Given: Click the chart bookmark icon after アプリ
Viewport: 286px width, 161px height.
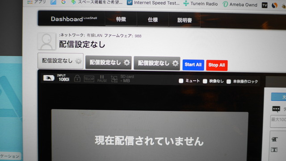Looking at the screenshot, I should [x=53, y=2].
